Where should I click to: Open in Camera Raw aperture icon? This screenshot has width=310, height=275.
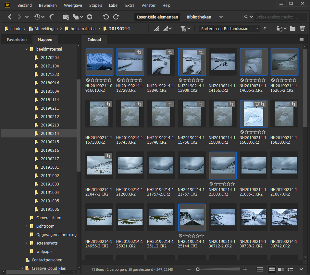coord(90,17)
